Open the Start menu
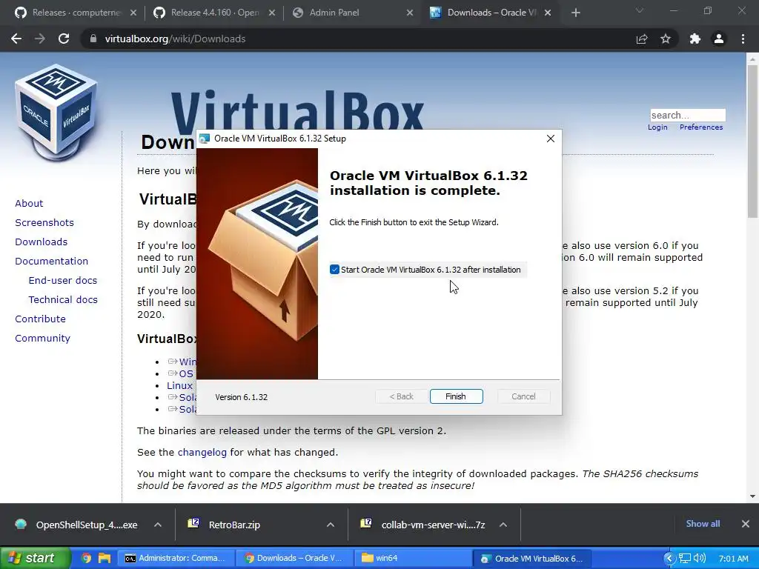This screenshot has width=759, height=569. pos(34,559)
